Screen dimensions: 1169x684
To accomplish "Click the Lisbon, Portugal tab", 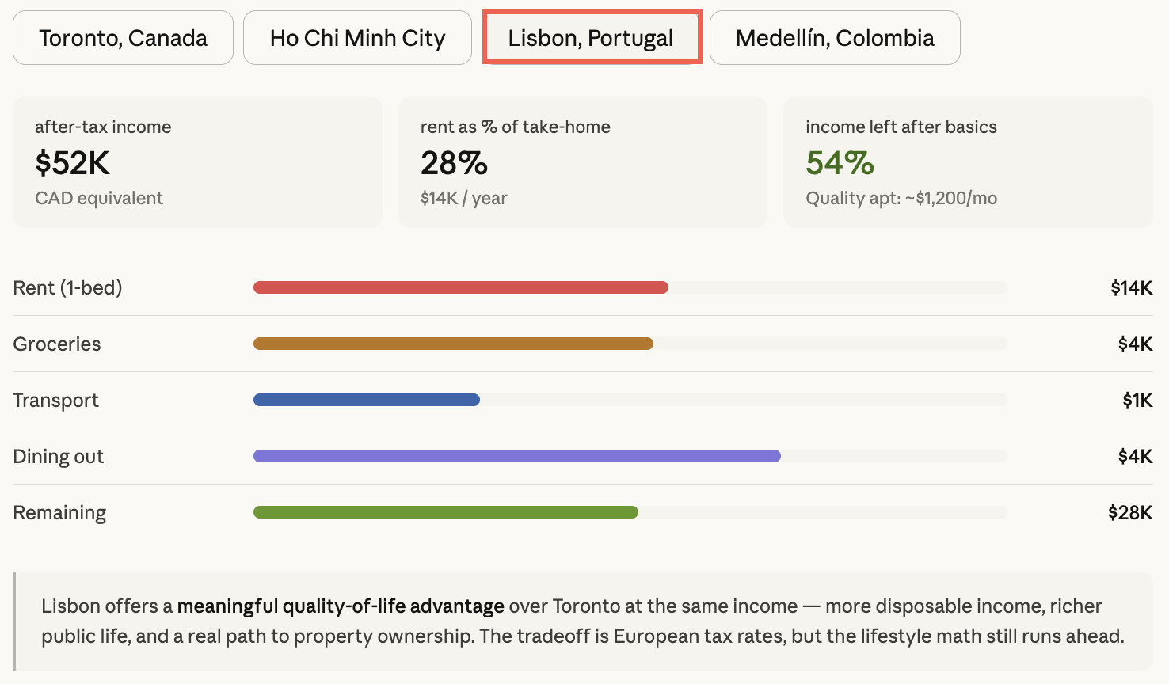I will (x=591, y=38).
